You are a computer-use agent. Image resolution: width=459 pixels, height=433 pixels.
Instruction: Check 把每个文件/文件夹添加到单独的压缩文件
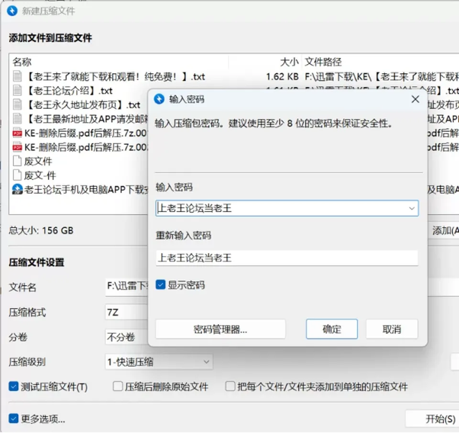coord(230,387)
